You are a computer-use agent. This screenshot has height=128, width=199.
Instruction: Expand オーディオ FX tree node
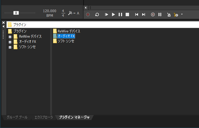10,42
